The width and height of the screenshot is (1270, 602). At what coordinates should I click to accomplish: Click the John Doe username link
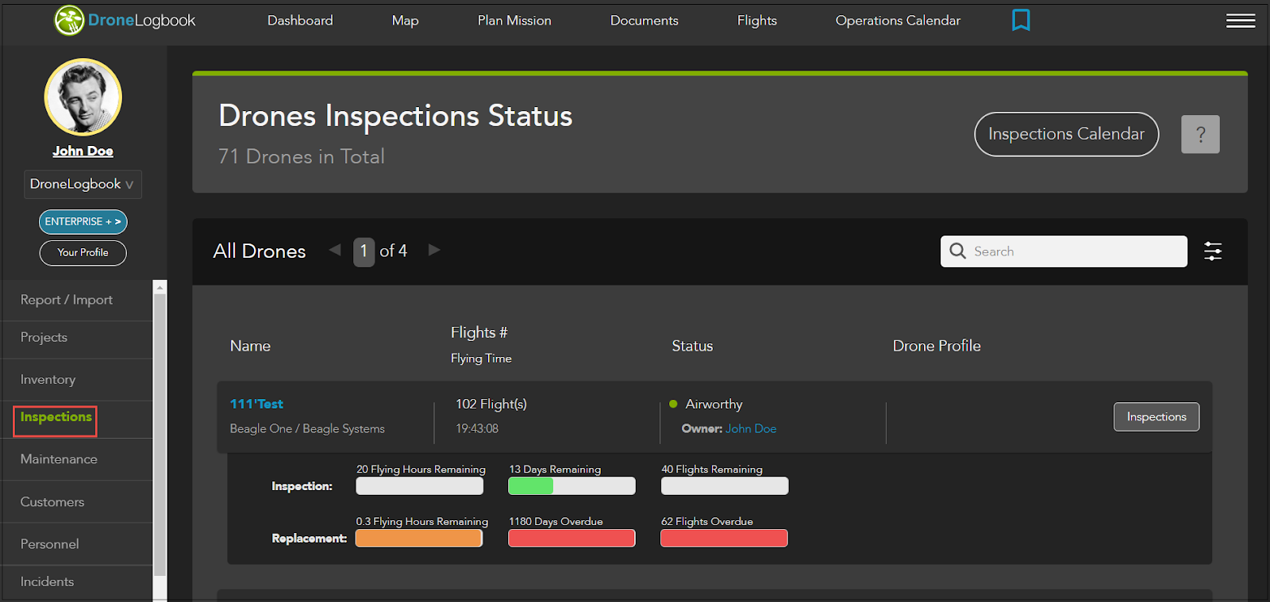(83, 151)
